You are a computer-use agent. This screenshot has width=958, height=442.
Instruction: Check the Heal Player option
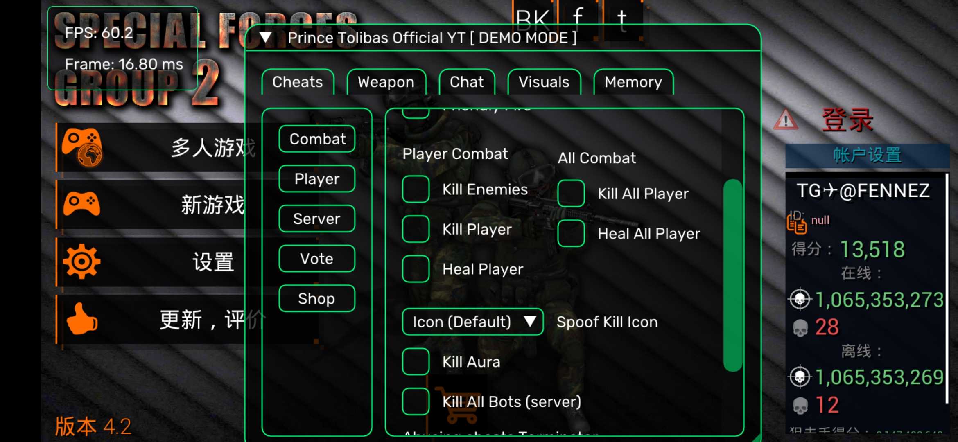[x=416, y=269]
